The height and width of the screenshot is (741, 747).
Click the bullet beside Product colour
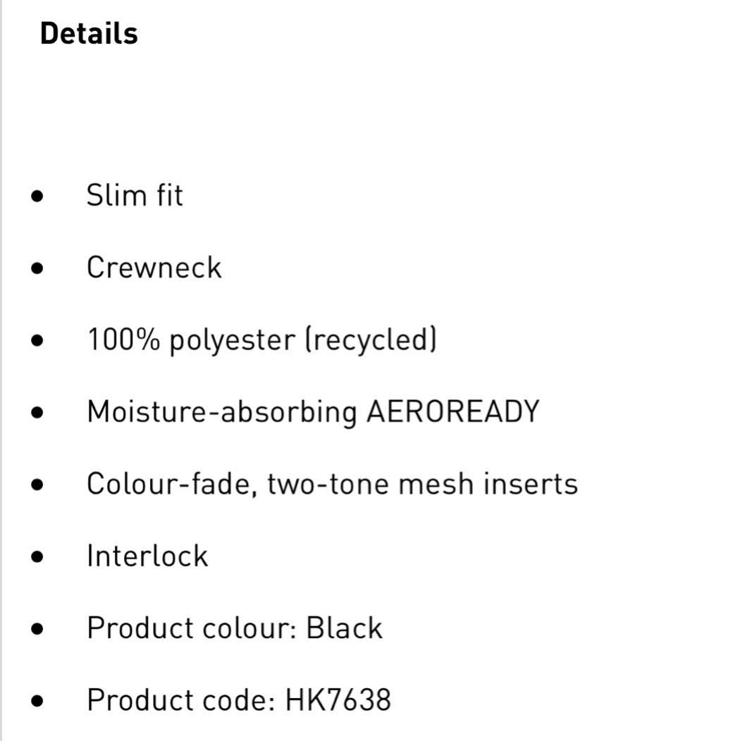coord(37,629)
